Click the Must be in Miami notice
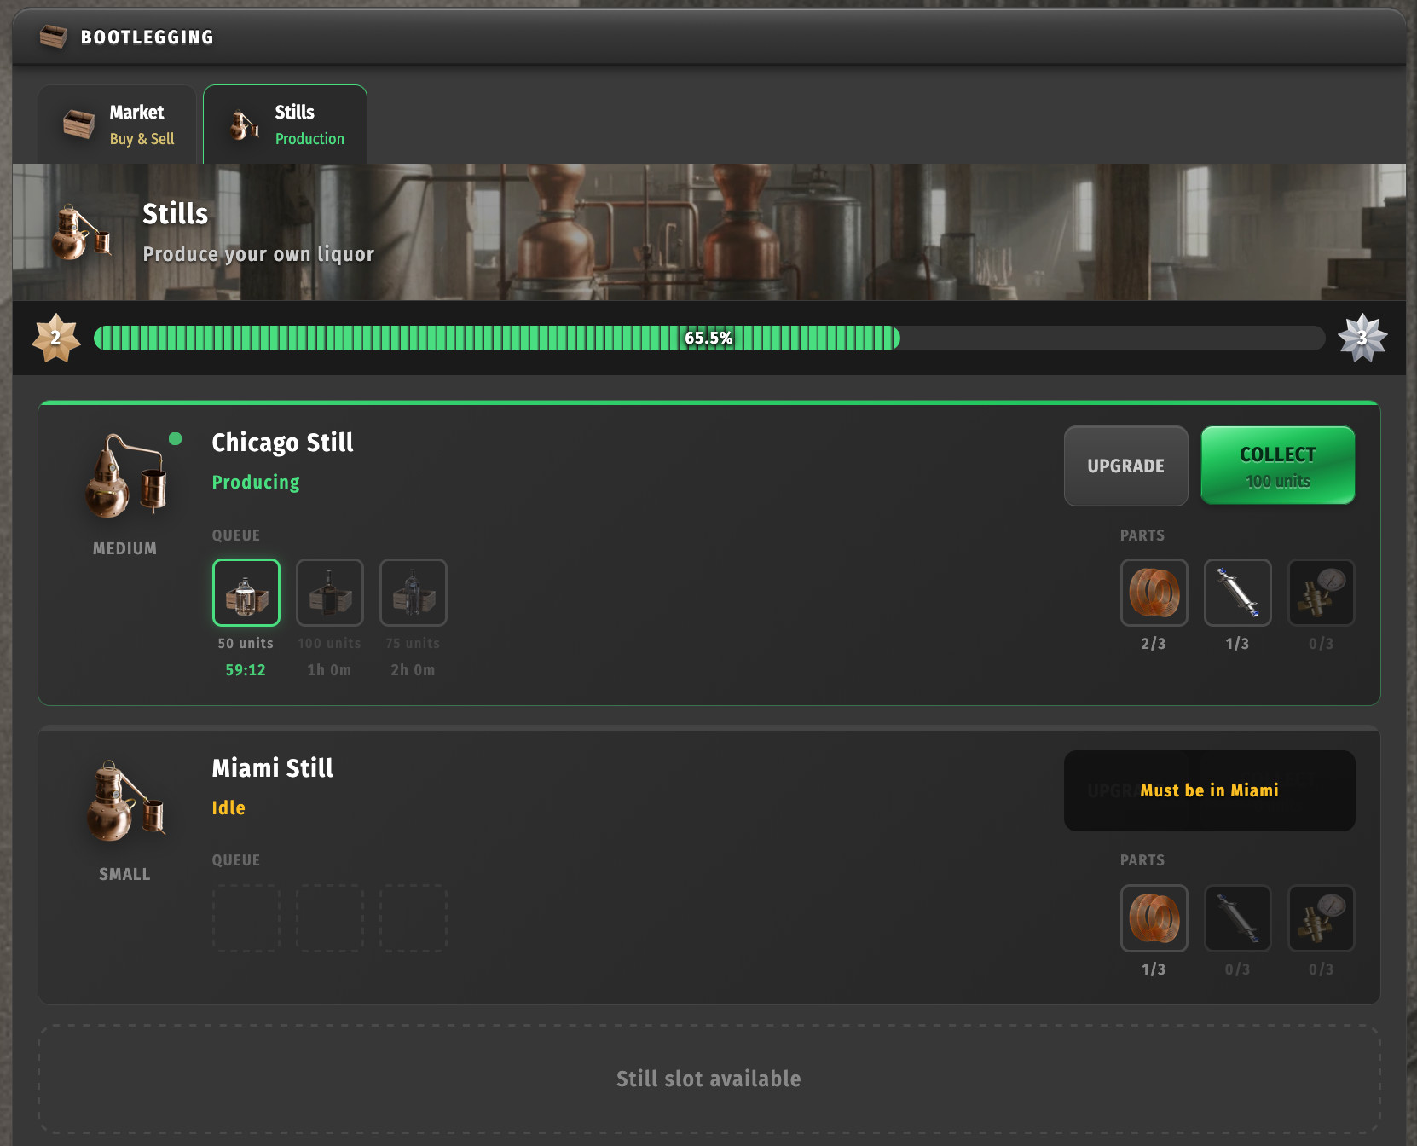 coord(1209,790)
